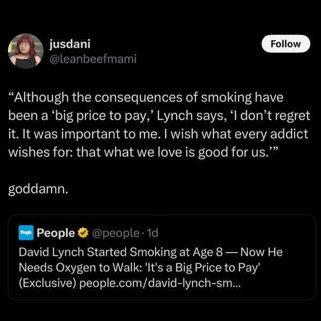Click the gold verified badge beside People
Screen dimensions: 321x321
(x=83, y=233)
